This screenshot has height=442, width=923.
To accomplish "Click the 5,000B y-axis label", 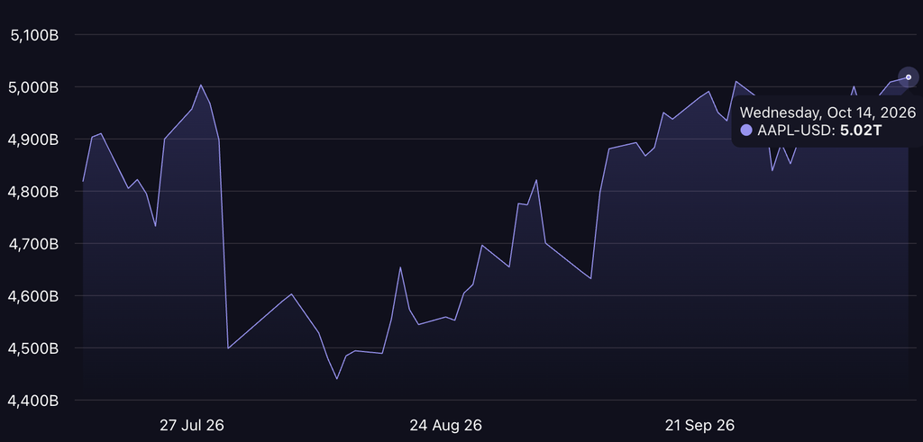I will pos(34,87).
